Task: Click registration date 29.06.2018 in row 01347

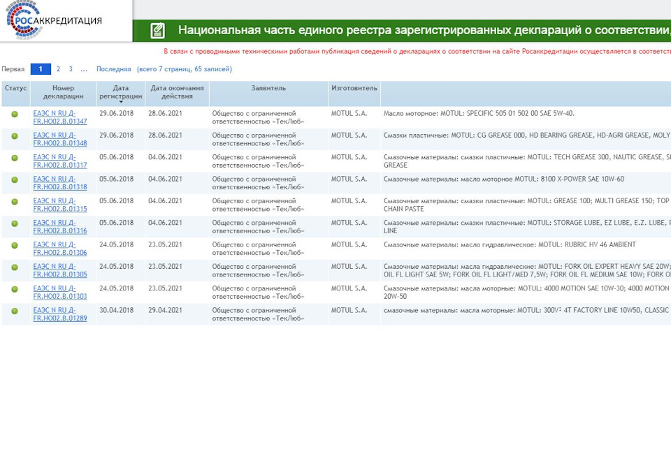Action: [117, 113]
